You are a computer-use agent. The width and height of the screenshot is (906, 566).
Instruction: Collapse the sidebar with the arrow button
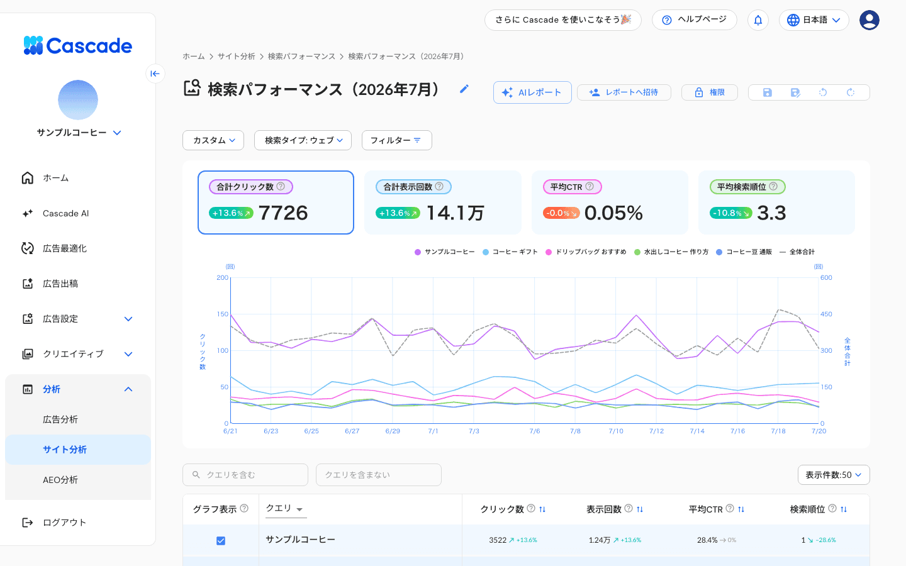[155, 74]
